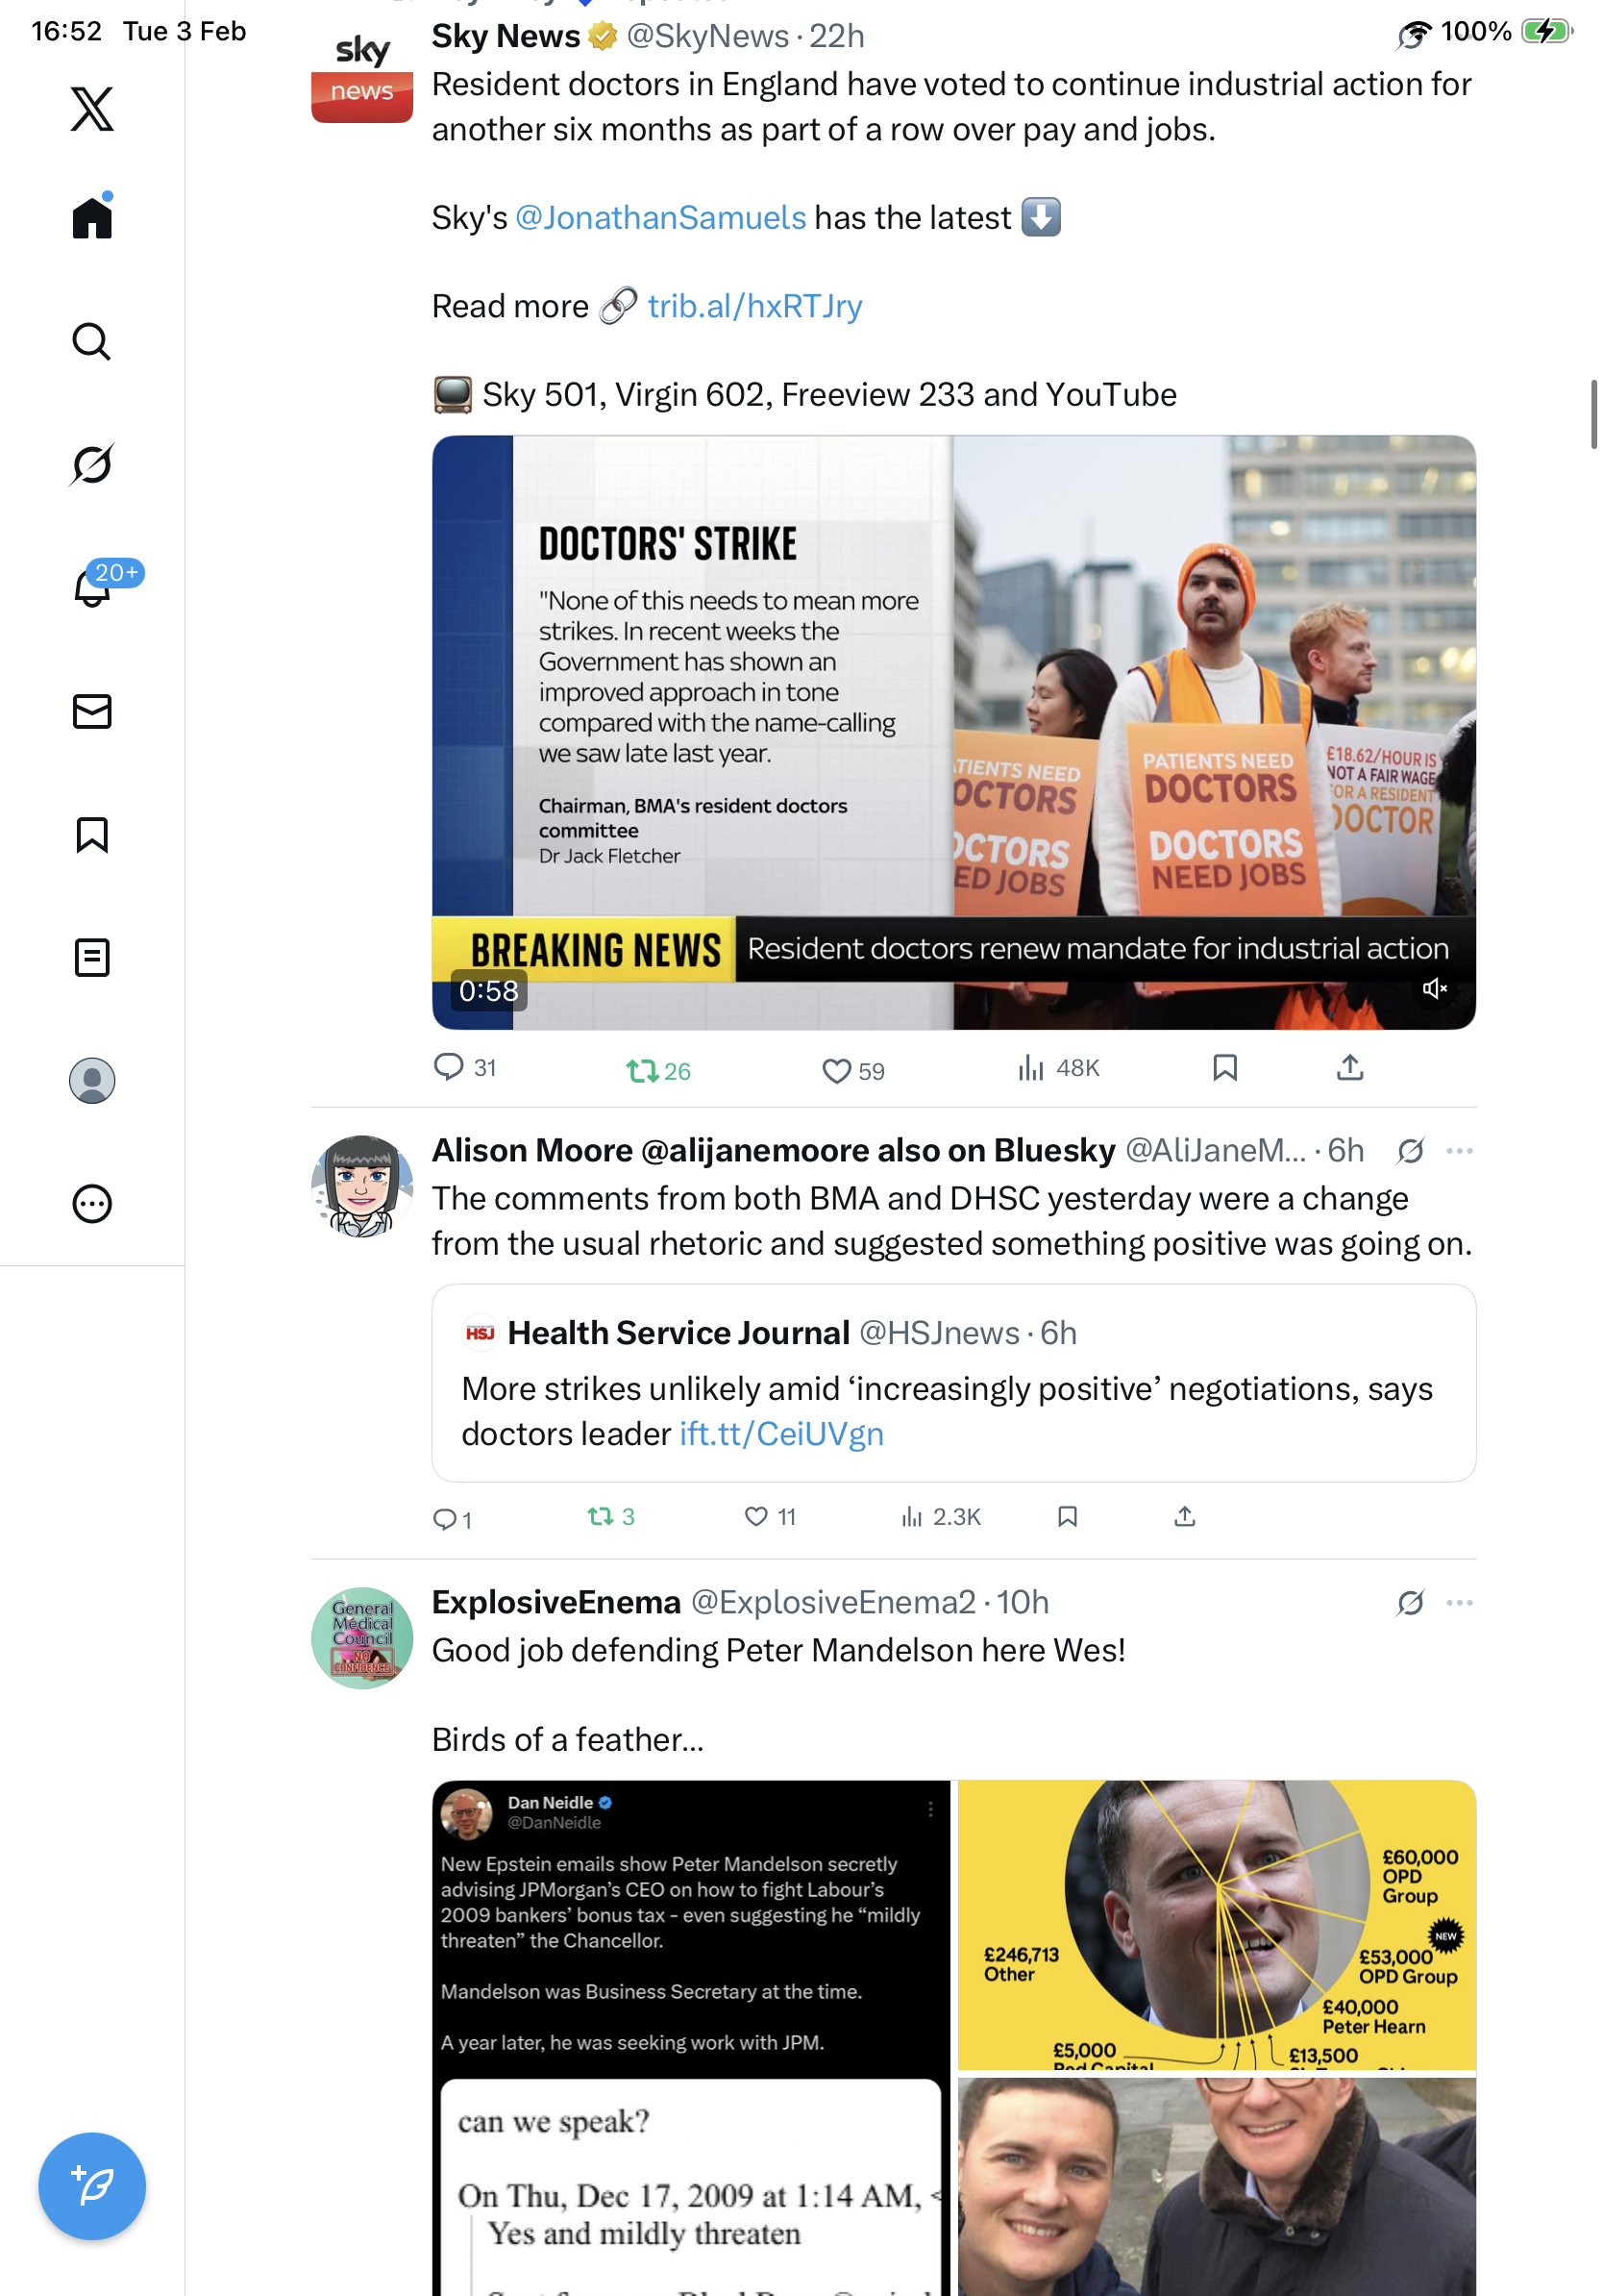Open Notifications with 20+ badge

pyautogui.click(x=94, y=587)
